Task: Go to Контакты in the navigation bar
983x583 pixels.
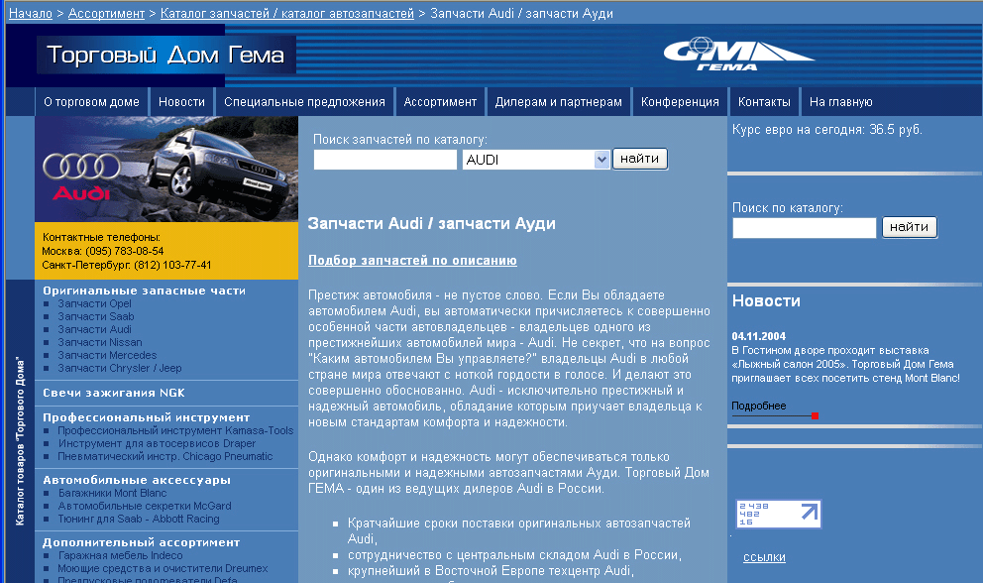Action: (764, 102)
